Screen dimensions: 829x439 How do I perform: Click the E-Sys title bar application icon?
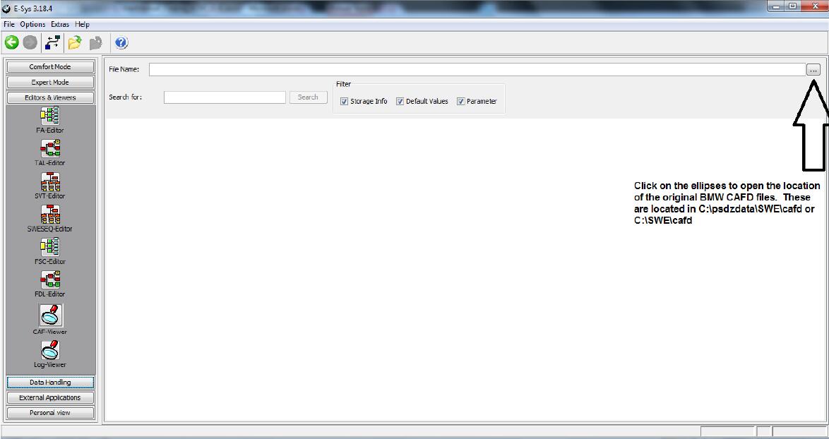[7, 8]
